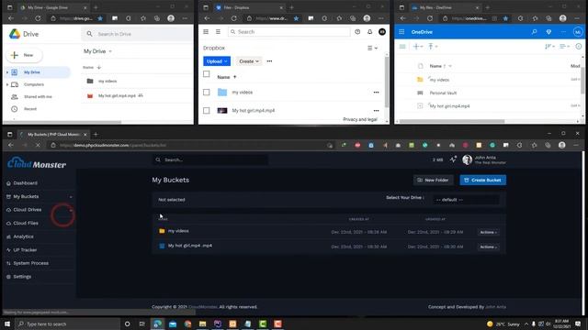Click New button in Google Drive
Viewport: 588px width, 330px height.
click(24, 55)
